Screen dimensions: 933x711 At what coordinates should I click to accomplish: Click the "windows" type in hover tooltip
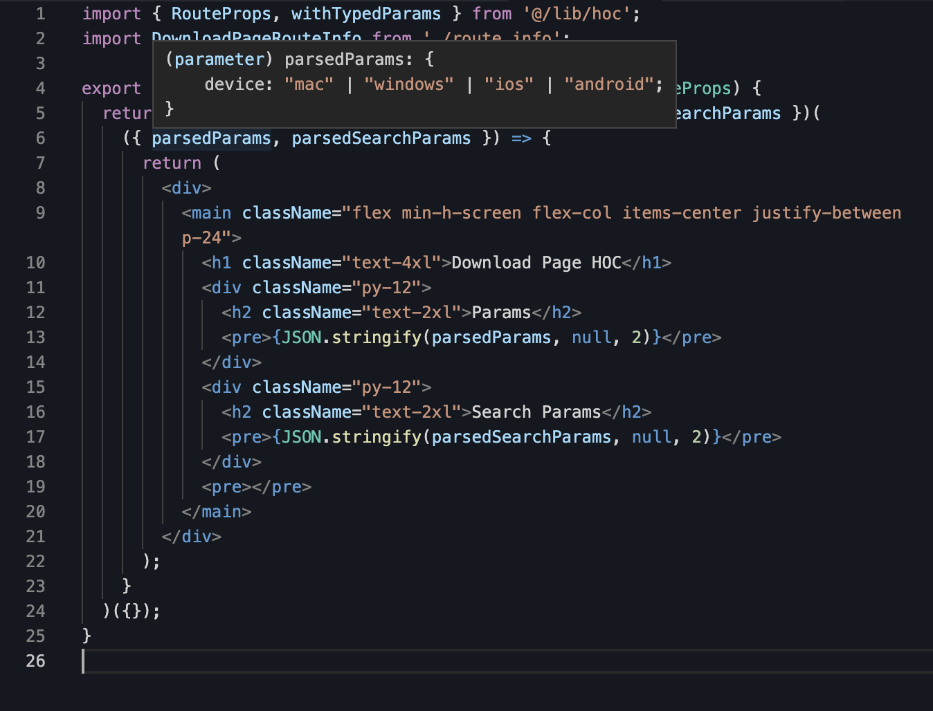point(408,84)
